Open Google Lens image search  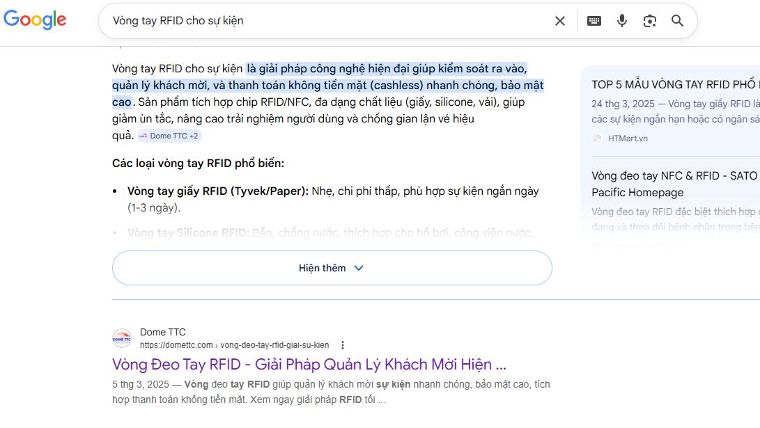(650, 21)
